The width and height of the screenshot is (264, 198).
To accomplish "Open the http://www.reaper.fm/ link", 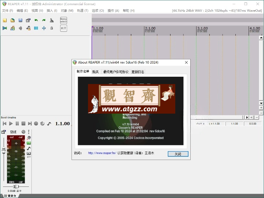I will [x=102, y=153].
